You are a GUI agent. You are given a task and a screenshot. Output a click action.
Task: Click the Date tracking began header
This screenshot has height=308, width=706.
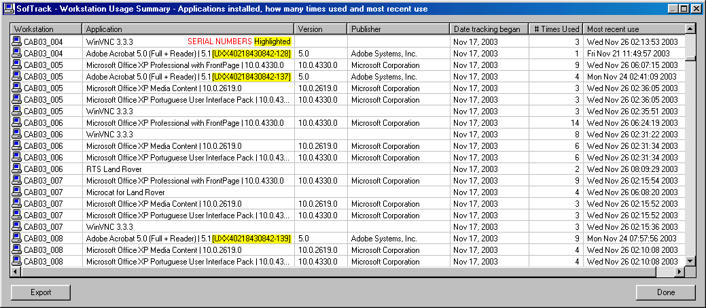[x=489, y=29]
